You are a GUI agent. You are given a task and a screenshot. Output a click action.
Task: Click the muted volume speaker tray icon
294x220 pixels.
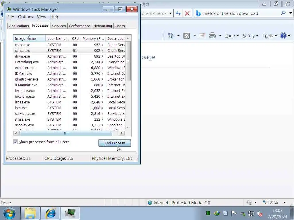pos(260,213)
